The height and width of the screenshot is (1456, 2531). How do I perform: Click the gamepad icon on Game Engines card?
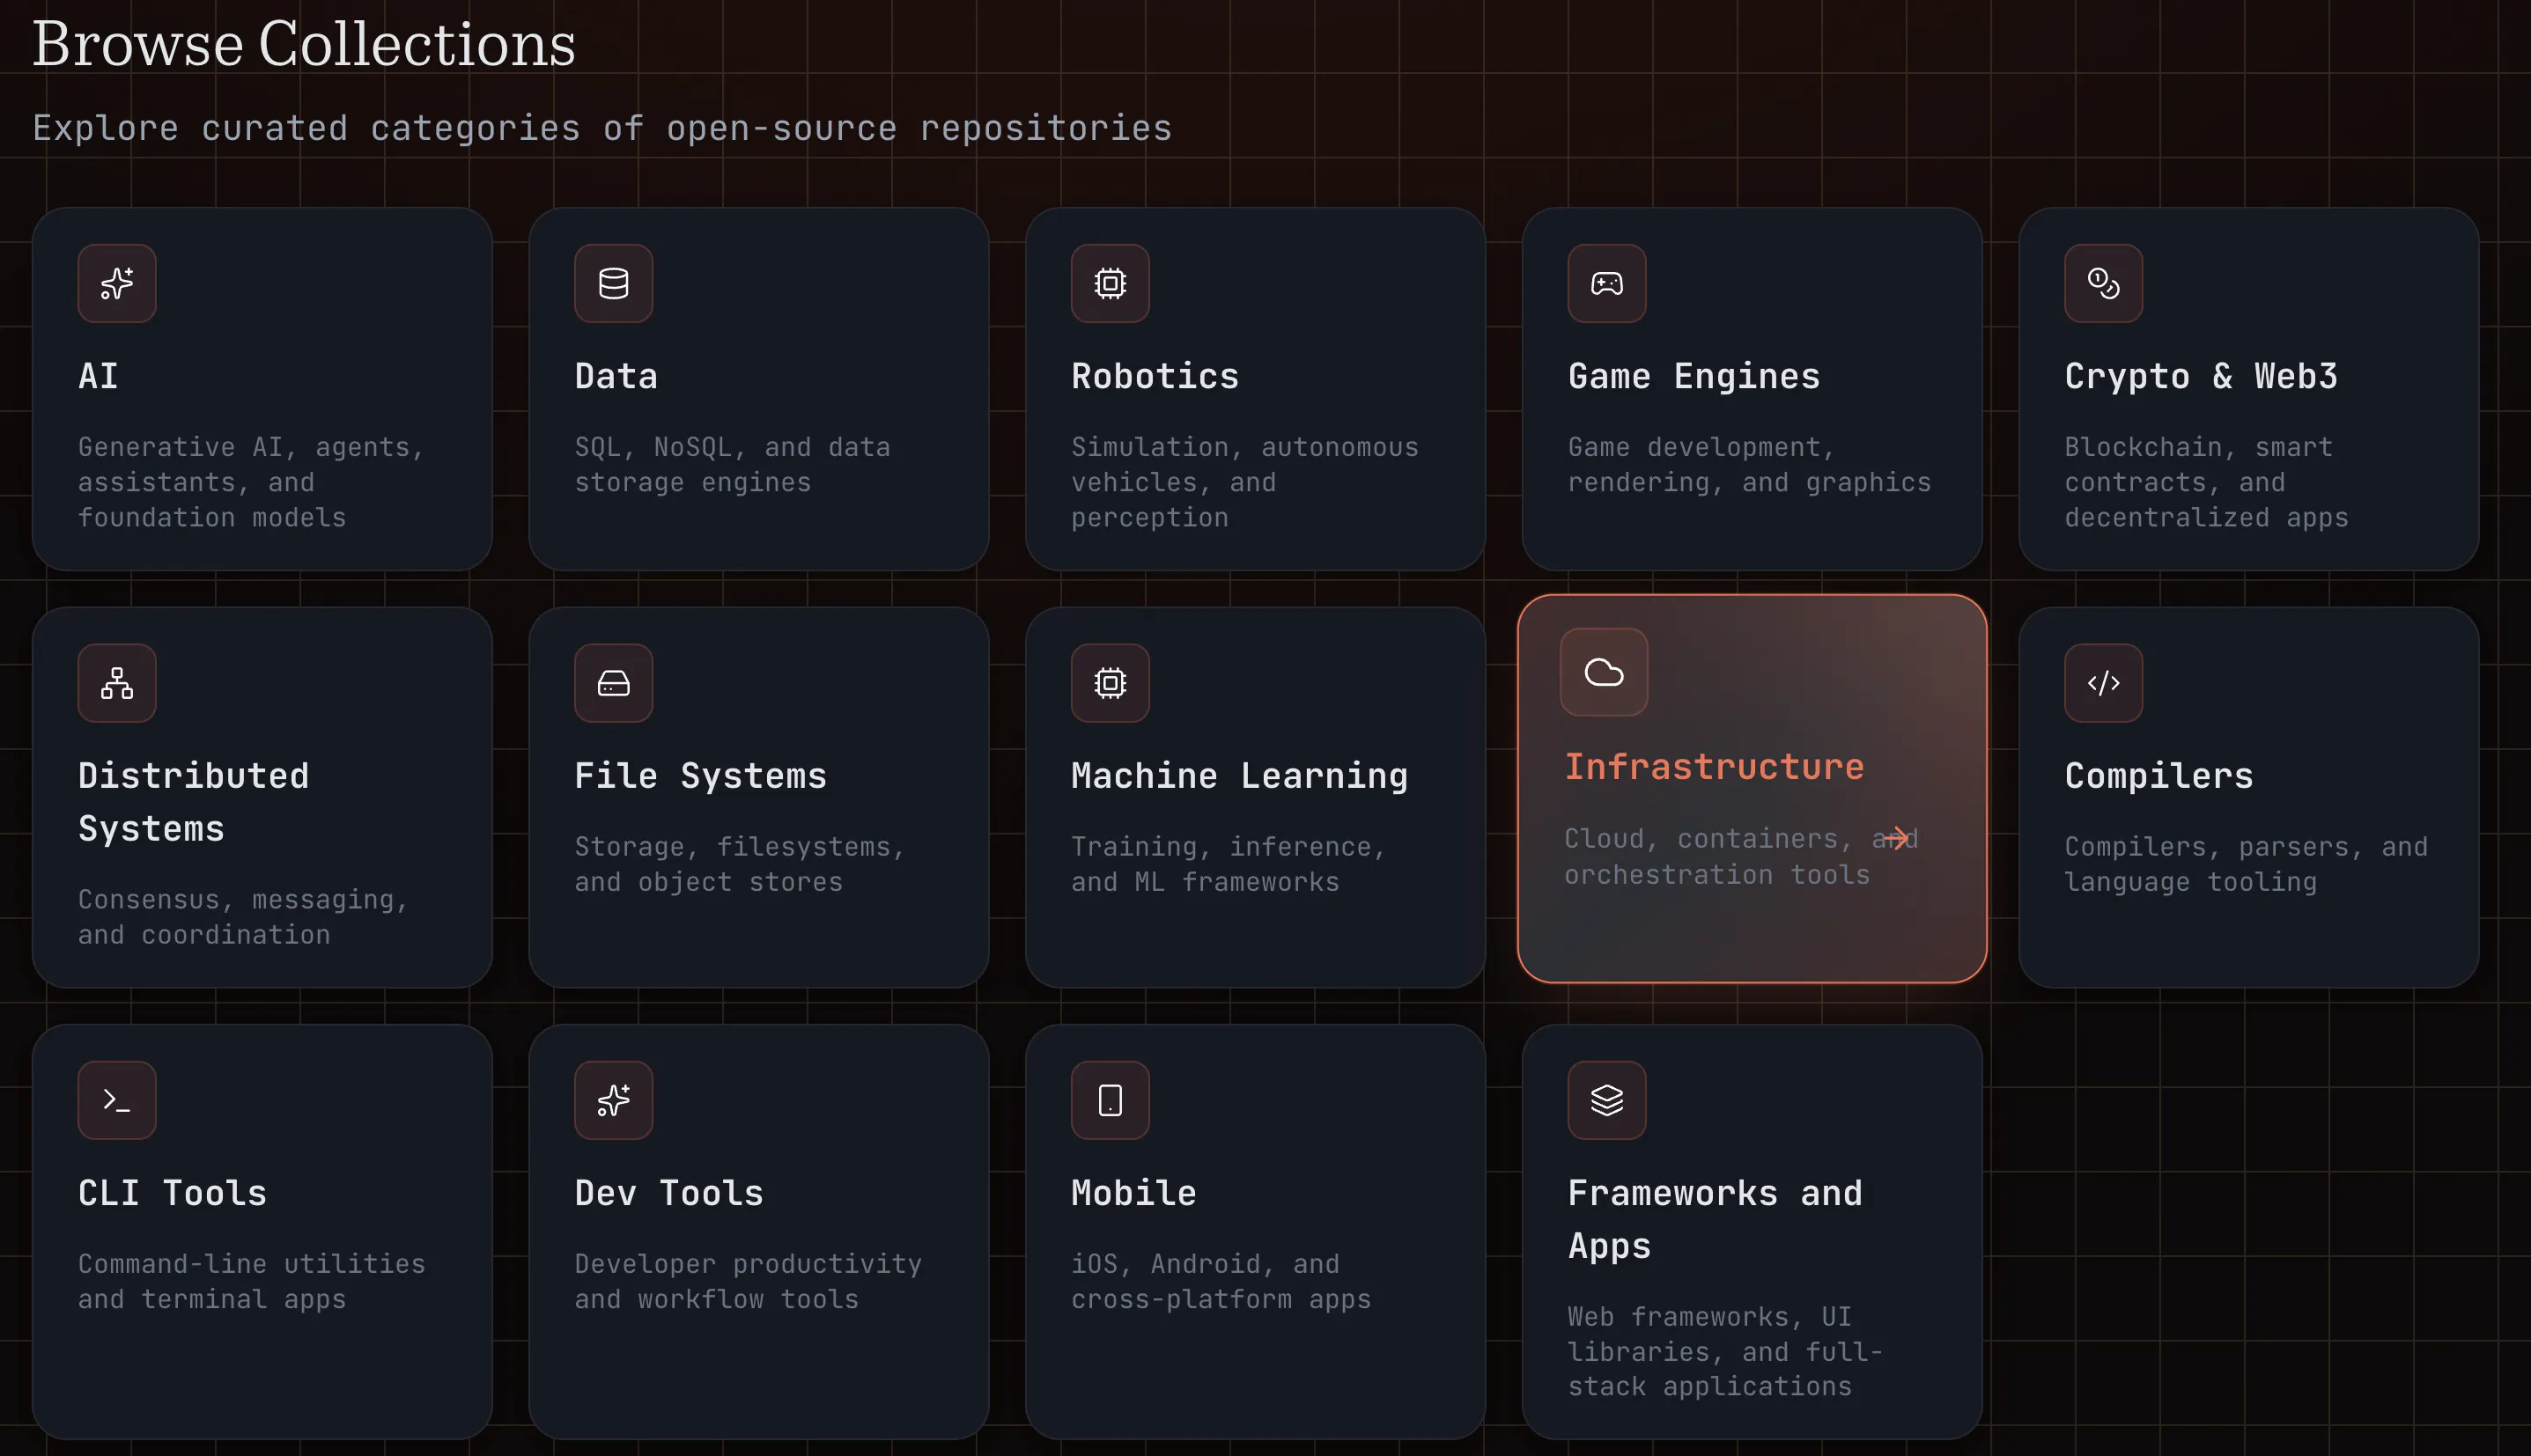click(x=1606, y=283)
